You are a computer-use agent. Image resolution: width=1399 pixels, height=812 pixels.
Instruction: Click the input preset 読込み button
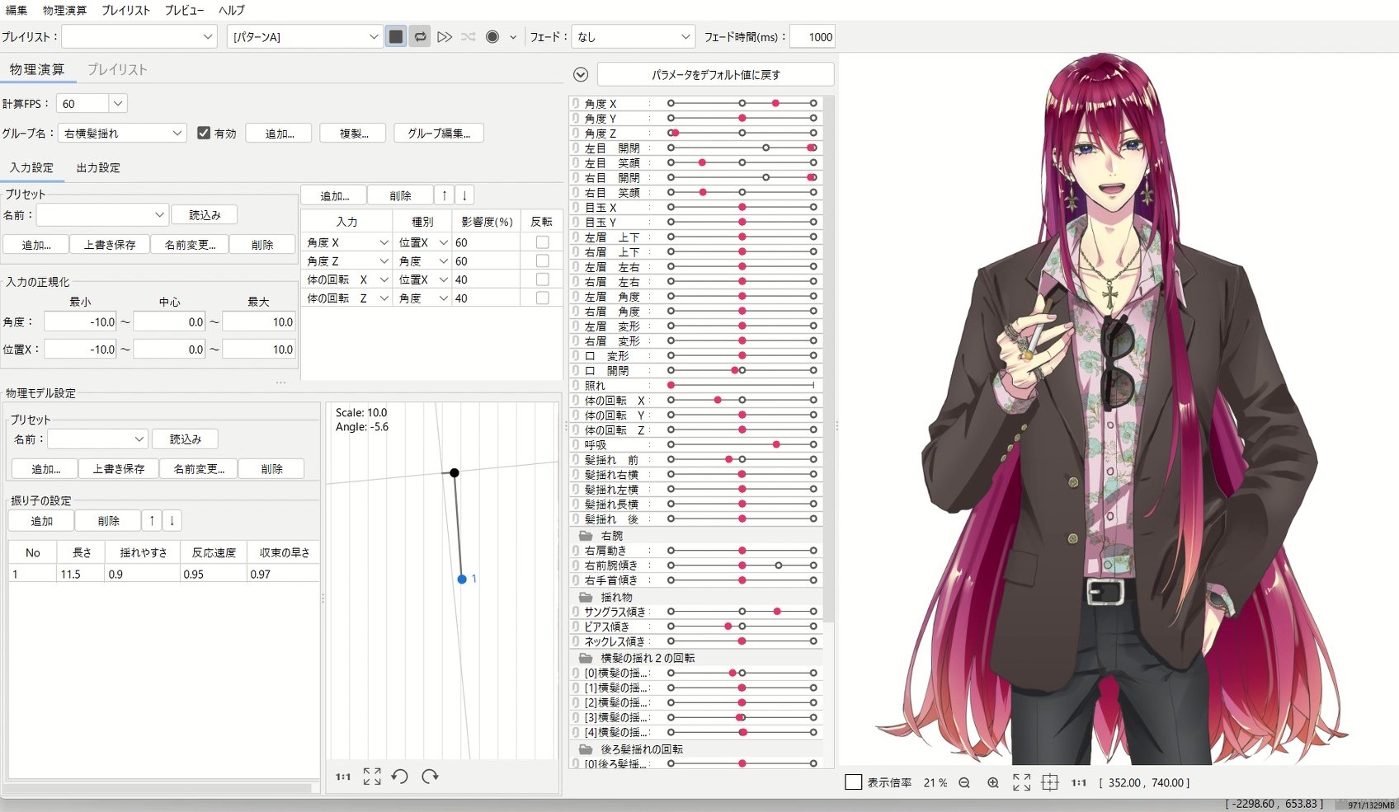(205, 215)
